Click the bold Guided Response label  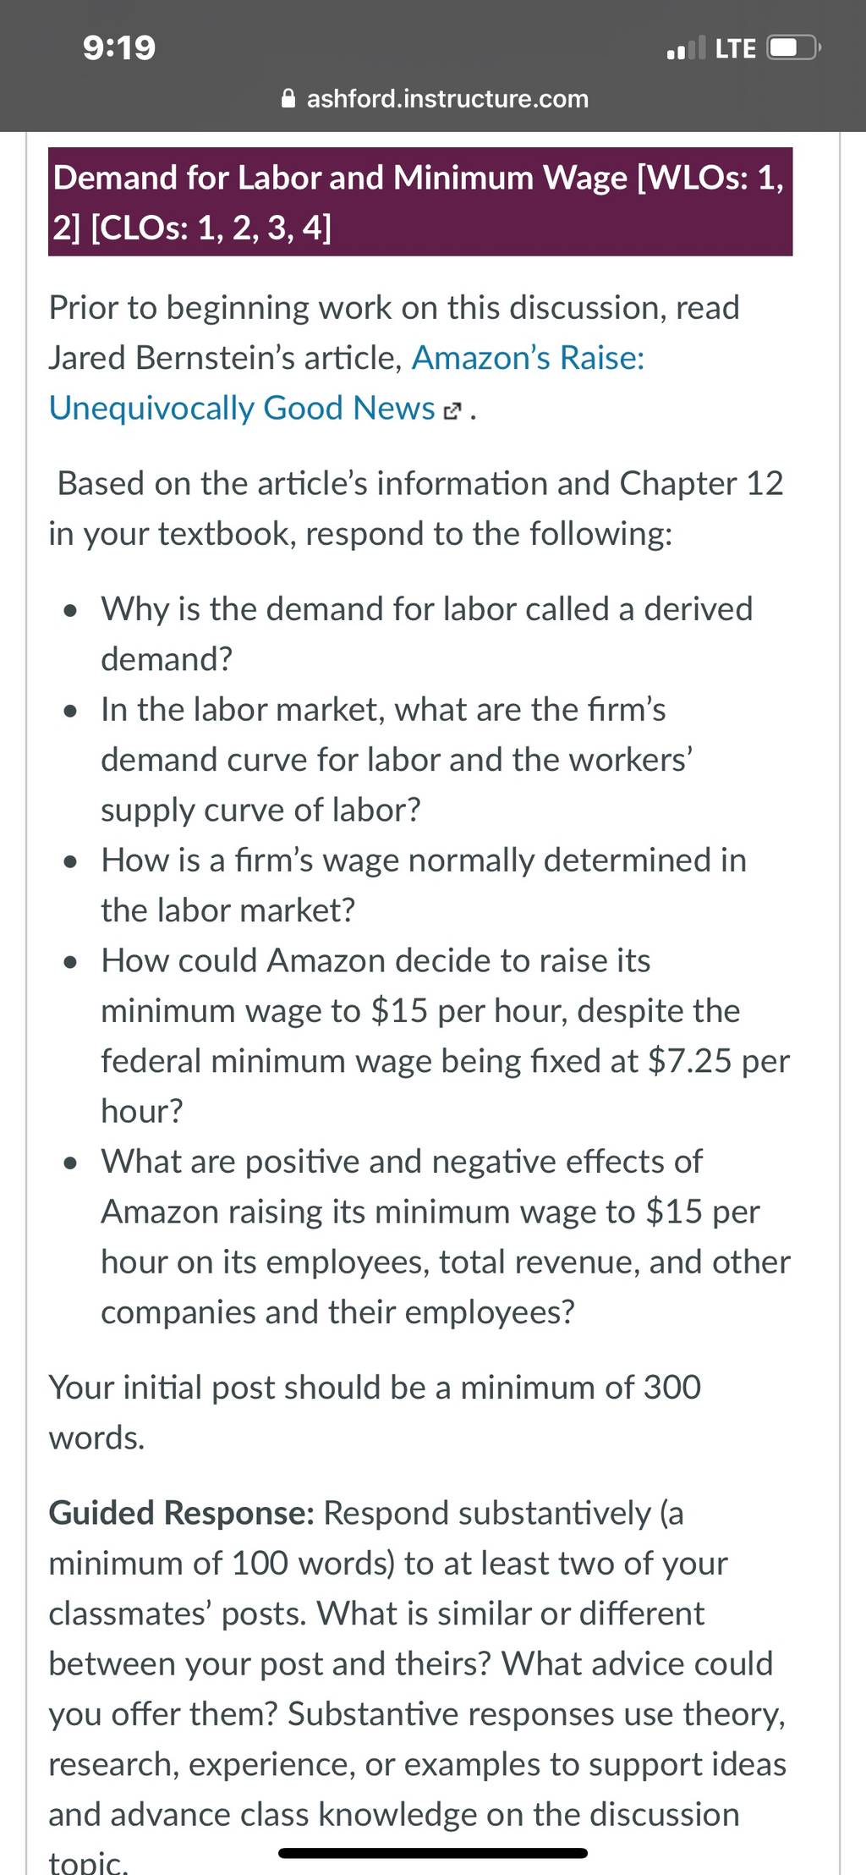tap(181, 1512)
